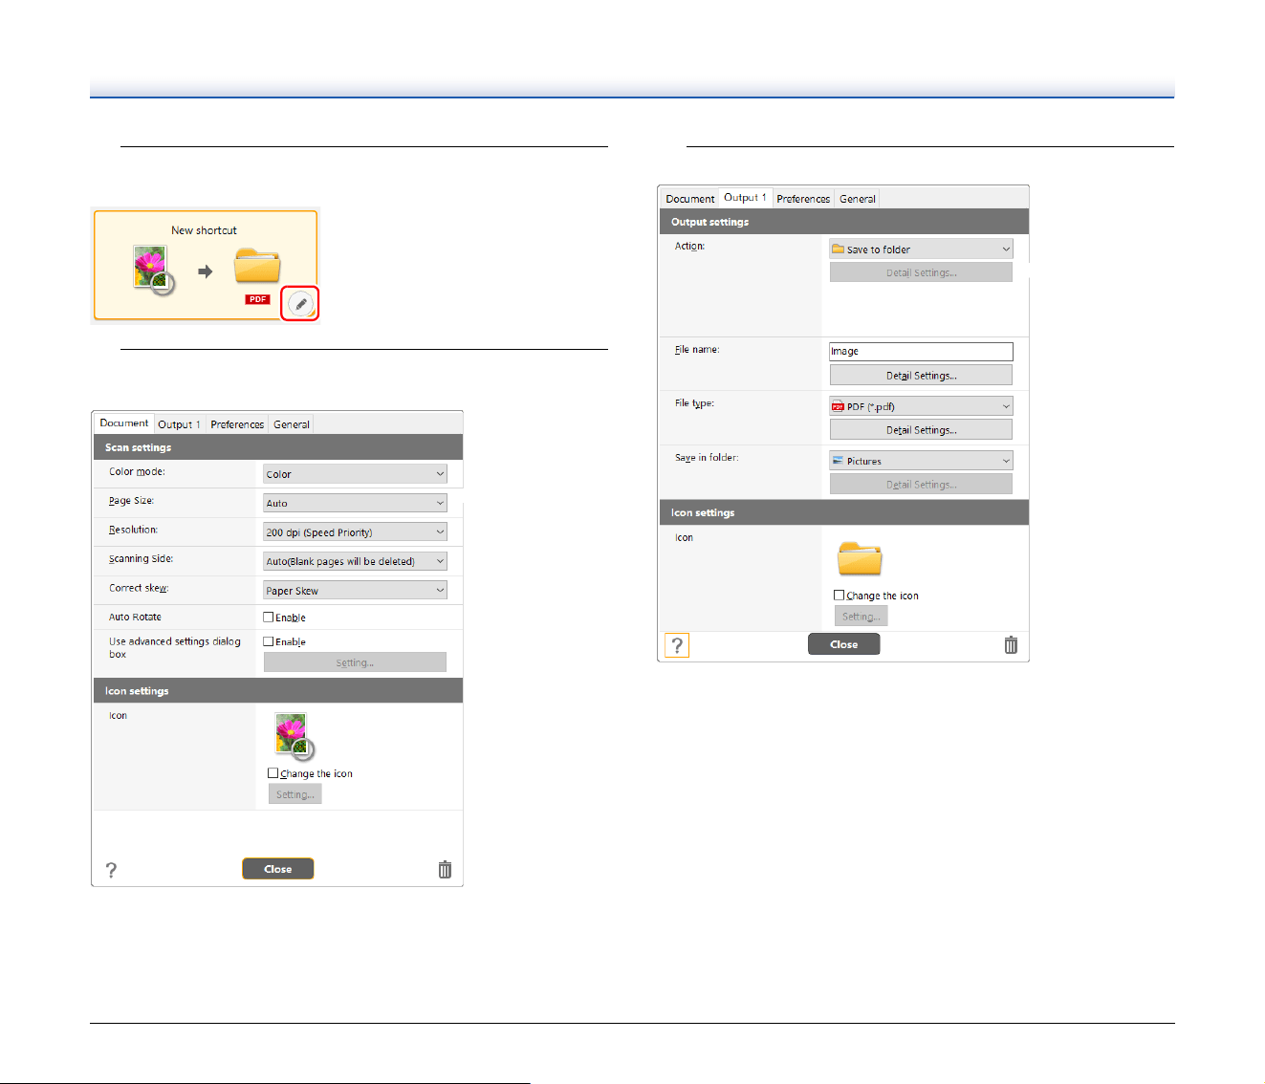Select General tab in Output dialog

click(x=857, y=199)
